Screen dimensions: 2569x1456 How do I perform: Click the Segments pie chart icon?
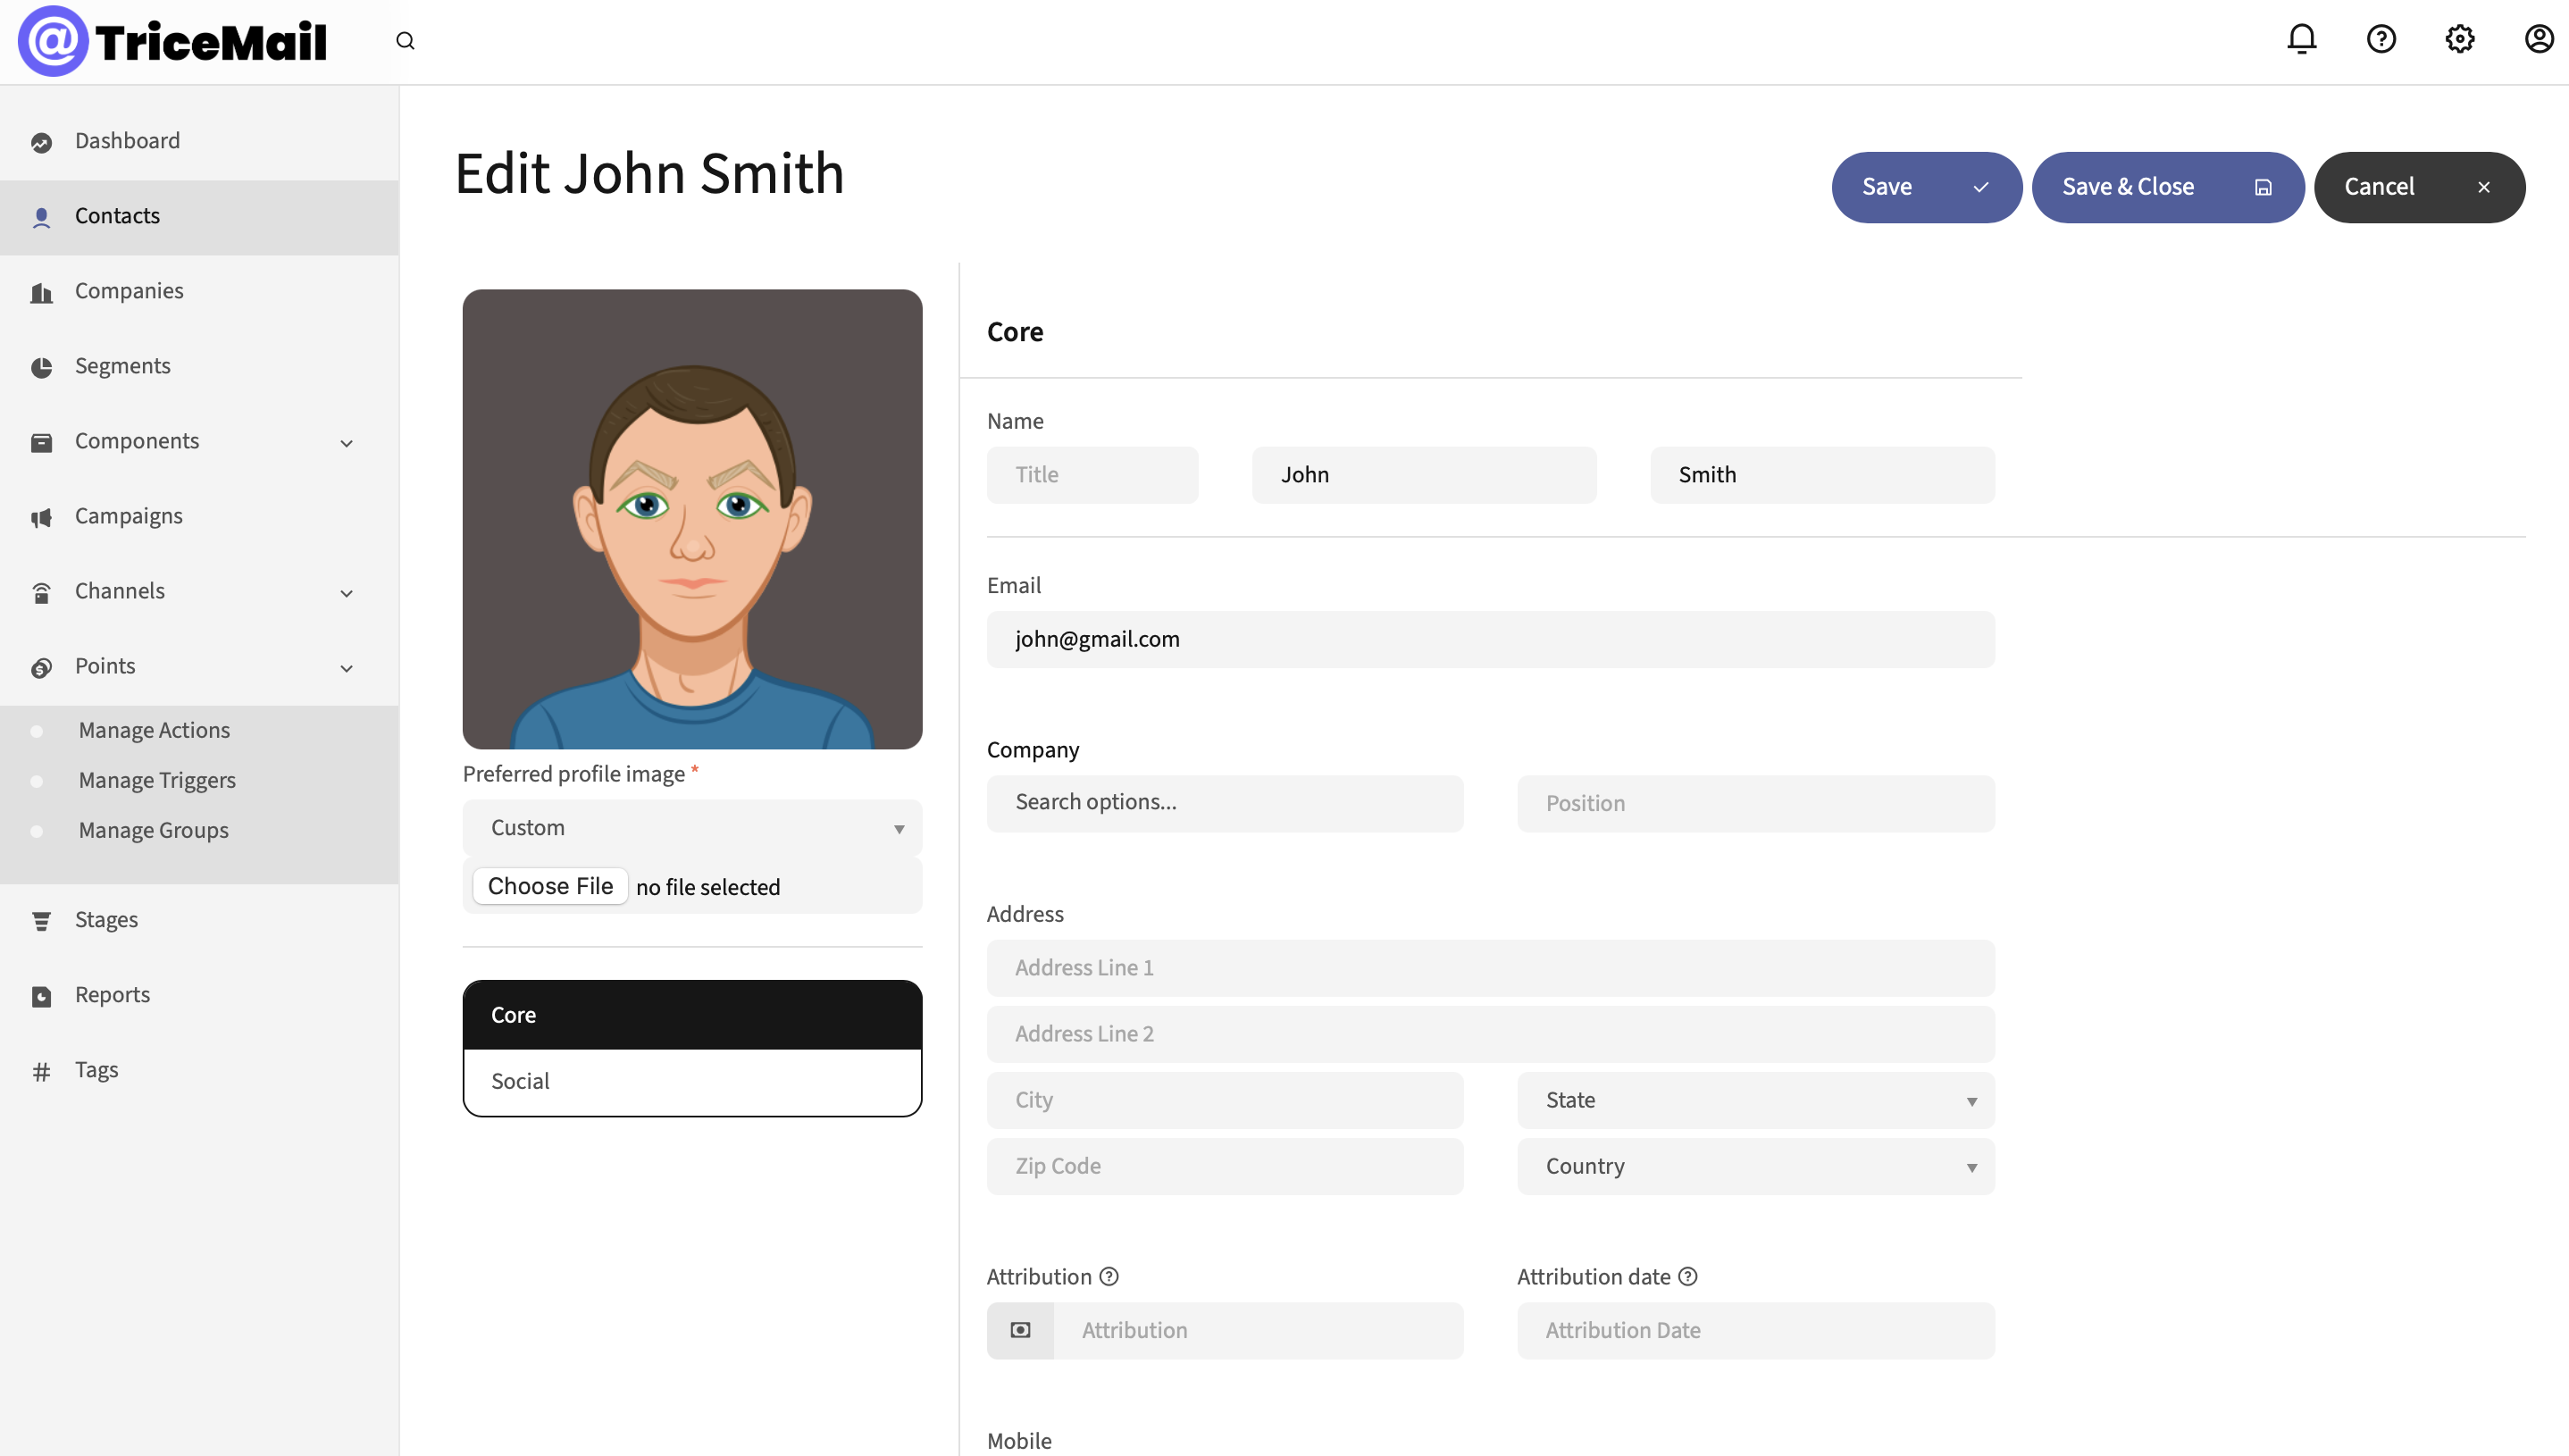[41, 367]
